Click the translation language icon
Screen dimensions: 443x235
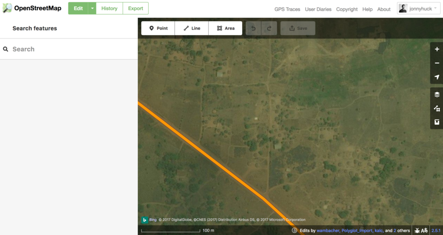click(424, 231)
